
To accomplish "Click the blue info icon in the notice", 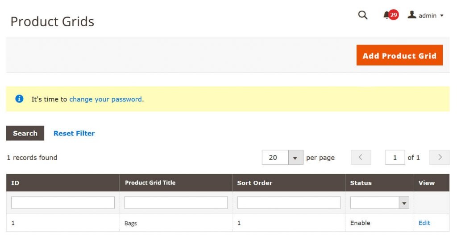I will 19,99.
